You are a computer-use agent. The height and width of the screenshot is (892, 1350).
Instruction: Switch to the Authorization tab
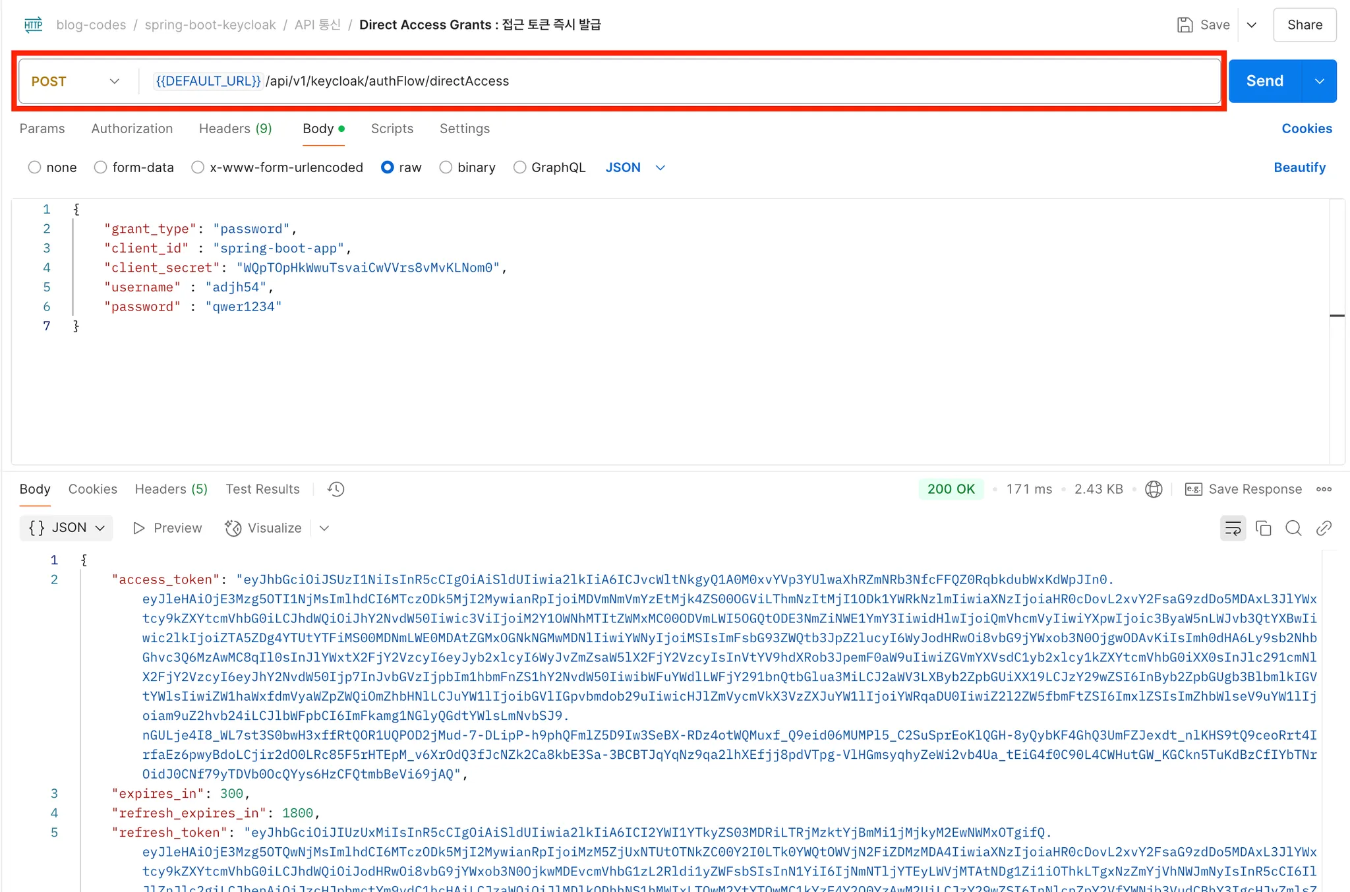coord(132,129)
